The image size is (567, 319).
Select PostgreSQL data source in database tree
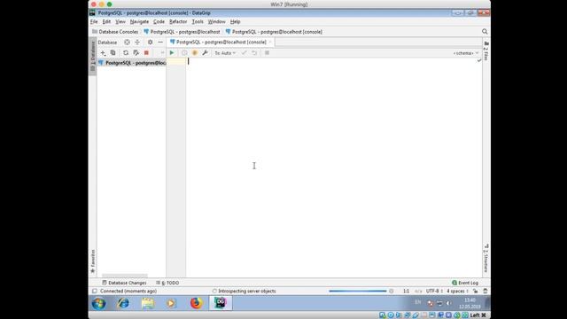(x=131, y=63)
